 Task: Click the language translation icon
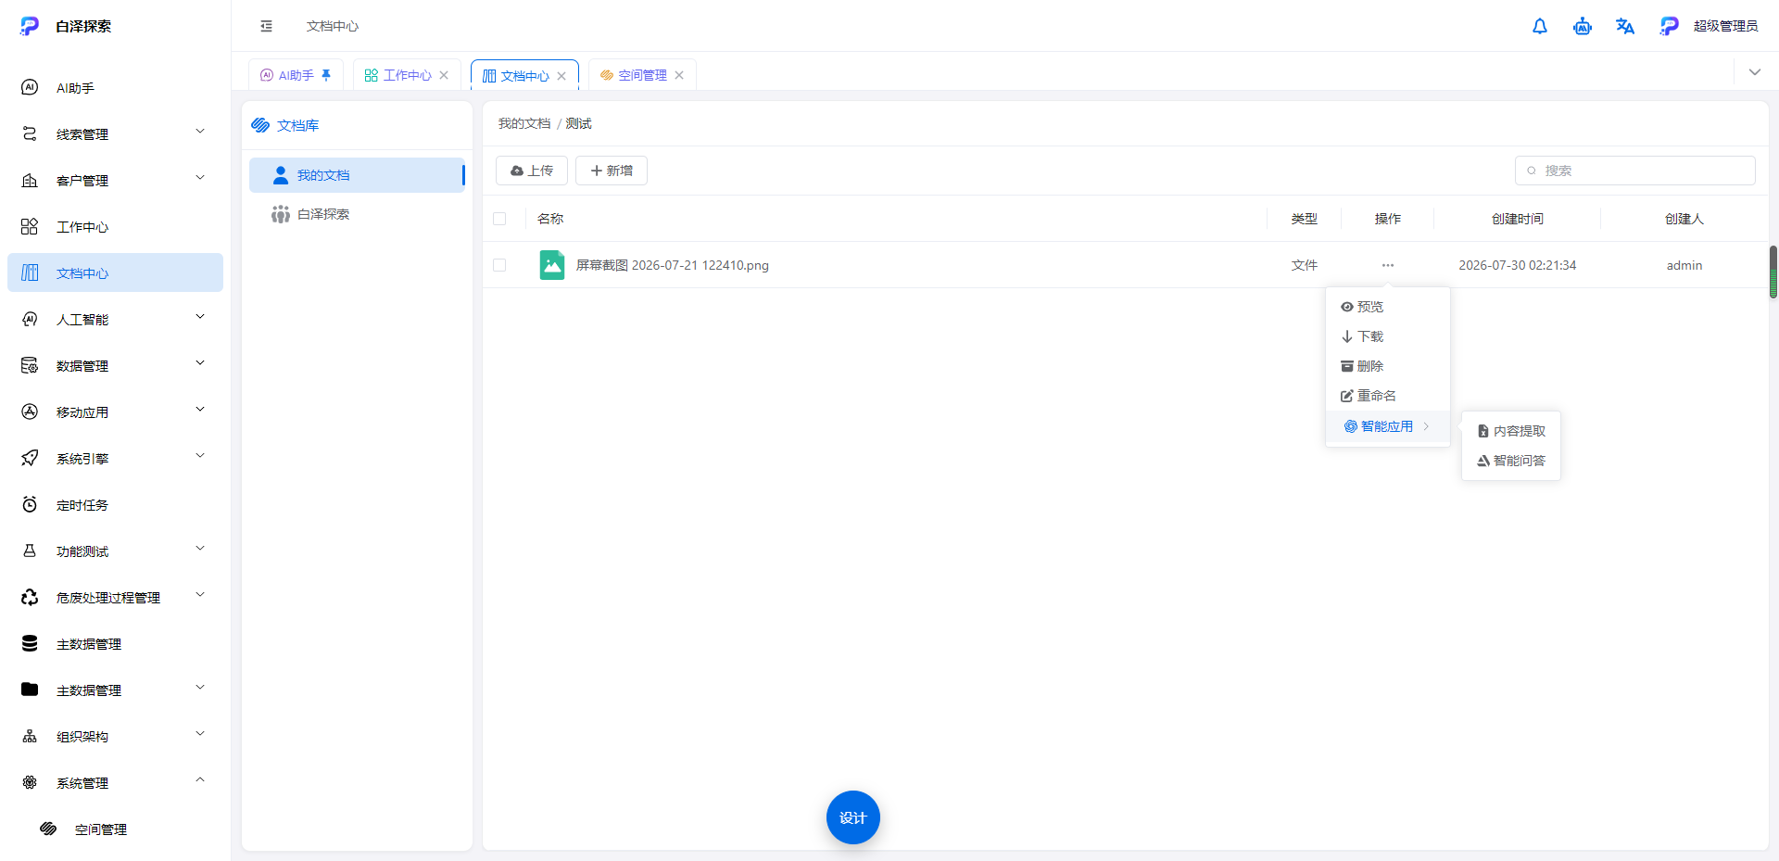(1625, 26)
